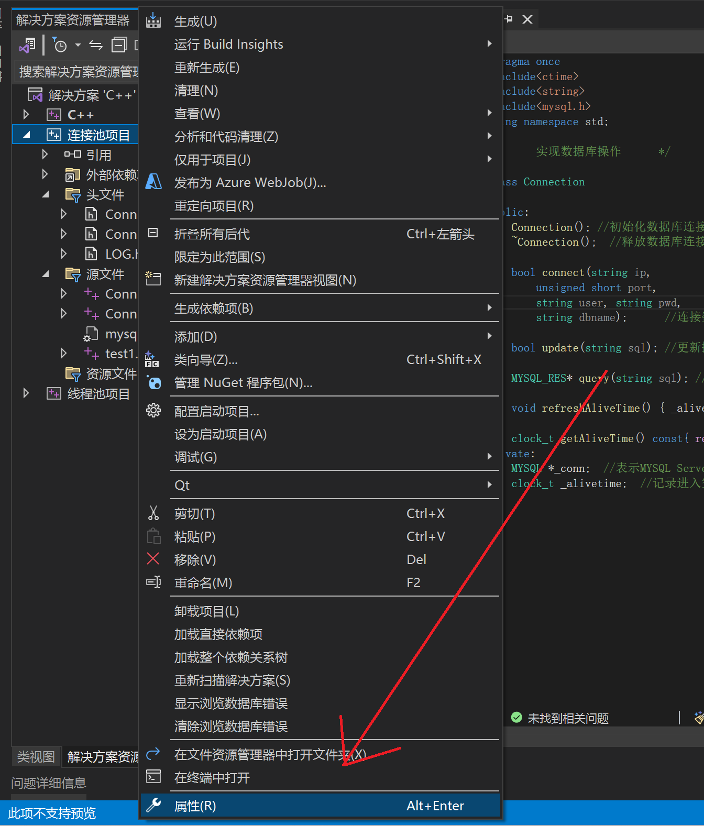This screenshot has width=704, height=826.
Task: Choose 限定为此范围(S)
Action: tap(320, 257)
